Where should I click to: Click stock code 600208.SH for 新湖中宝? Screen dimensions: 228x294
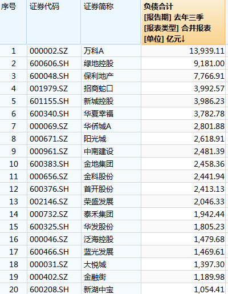pyautogui.click(x=54, y=289)
